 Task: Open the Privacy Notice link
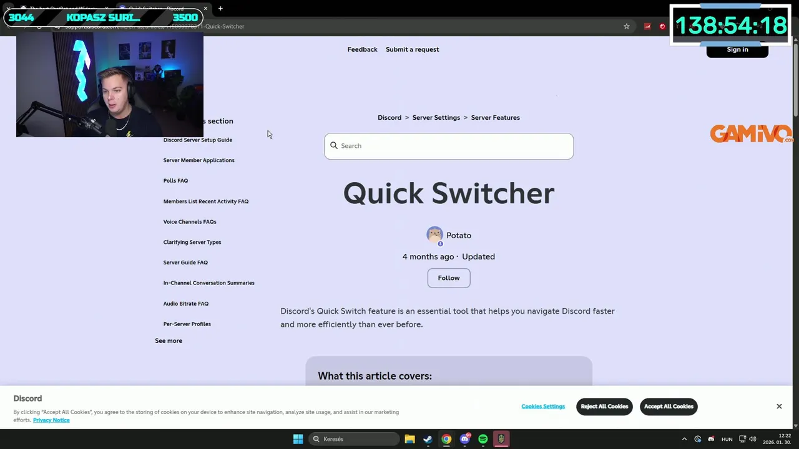[51, 420]
